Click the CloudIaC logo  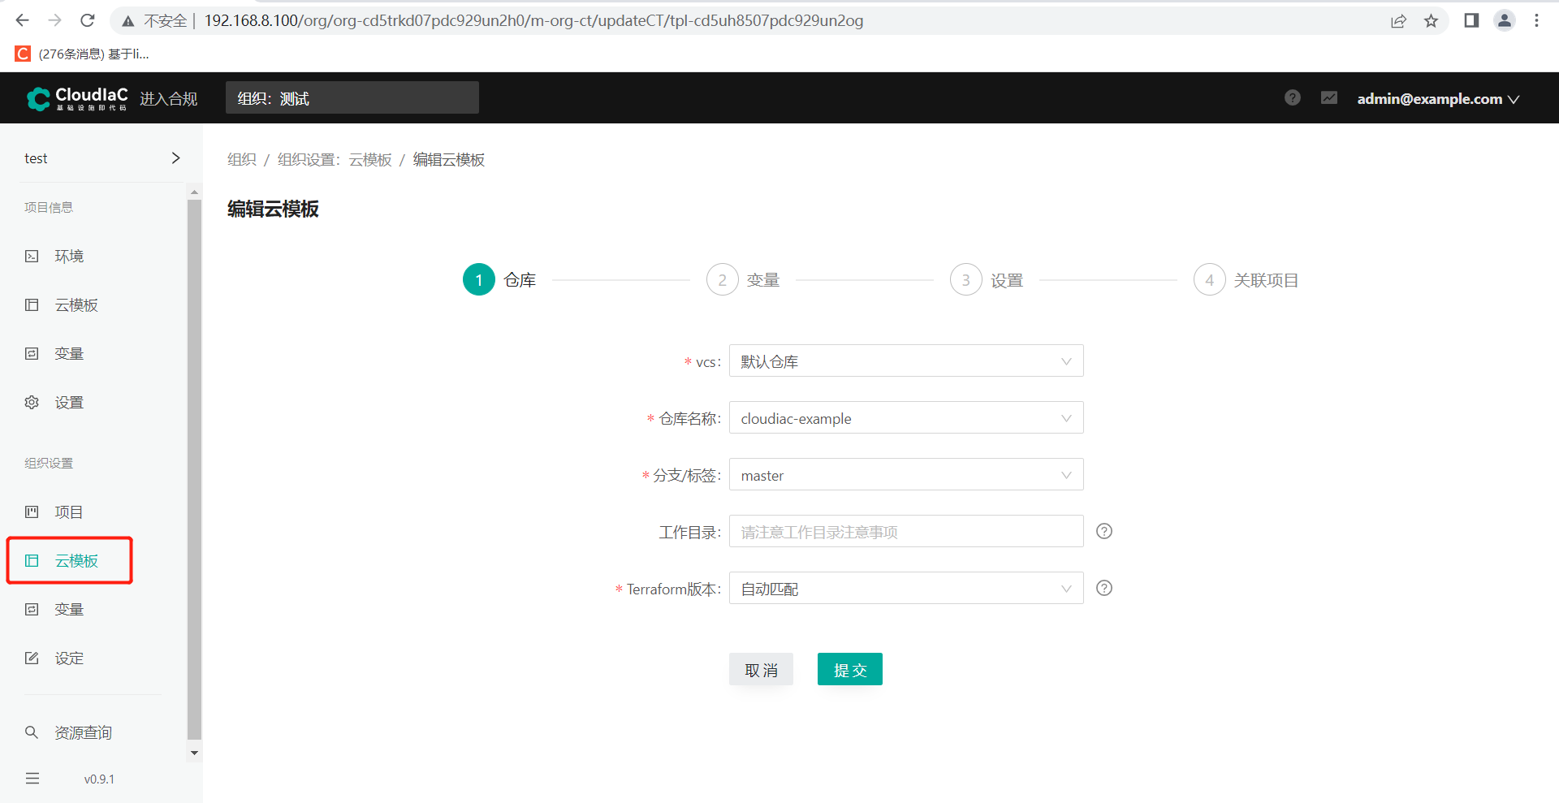coord(77,97)
